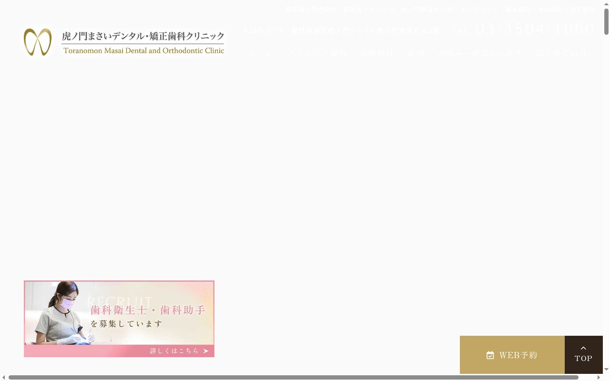Click the TOP back-to-top button
The image size is (610, 381).
click(584, 355)
